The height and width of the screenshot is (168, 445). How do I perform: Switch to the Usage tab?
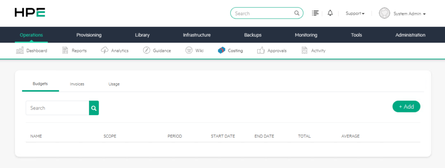click(114, 84)
